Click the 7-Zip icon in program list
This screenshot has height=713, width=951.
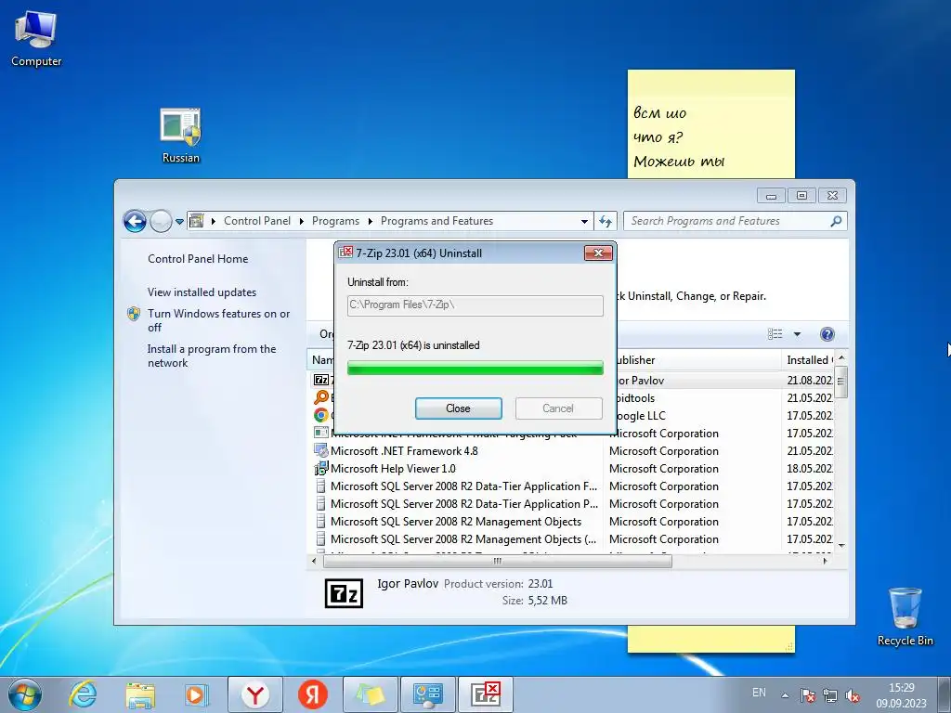pyautogui.click(x=320, y=380)
